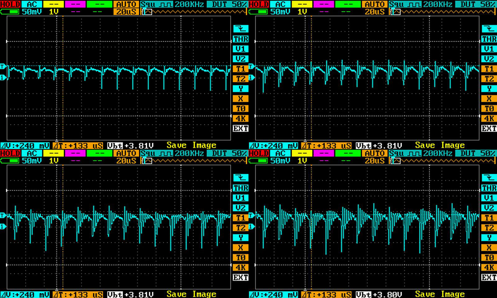This screenshot has width=497, height=298.
Task: Click the ΔT +133 uS readout in top-right scope
Action: (326, 146)
